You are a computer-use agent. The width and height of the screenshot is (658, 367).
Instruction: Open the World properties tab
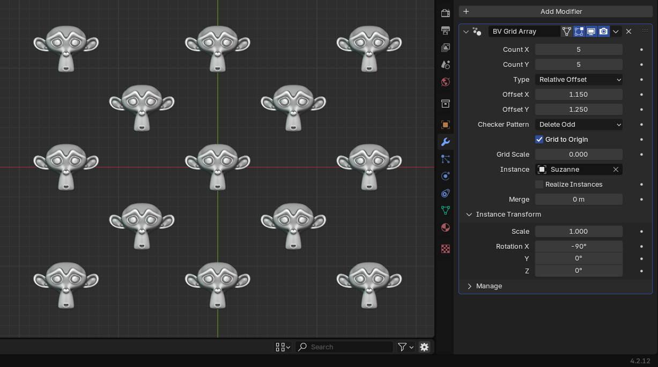[445, 82]
